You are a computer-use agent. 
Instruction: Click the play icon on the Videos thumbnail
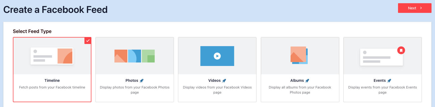pos(217,56)
